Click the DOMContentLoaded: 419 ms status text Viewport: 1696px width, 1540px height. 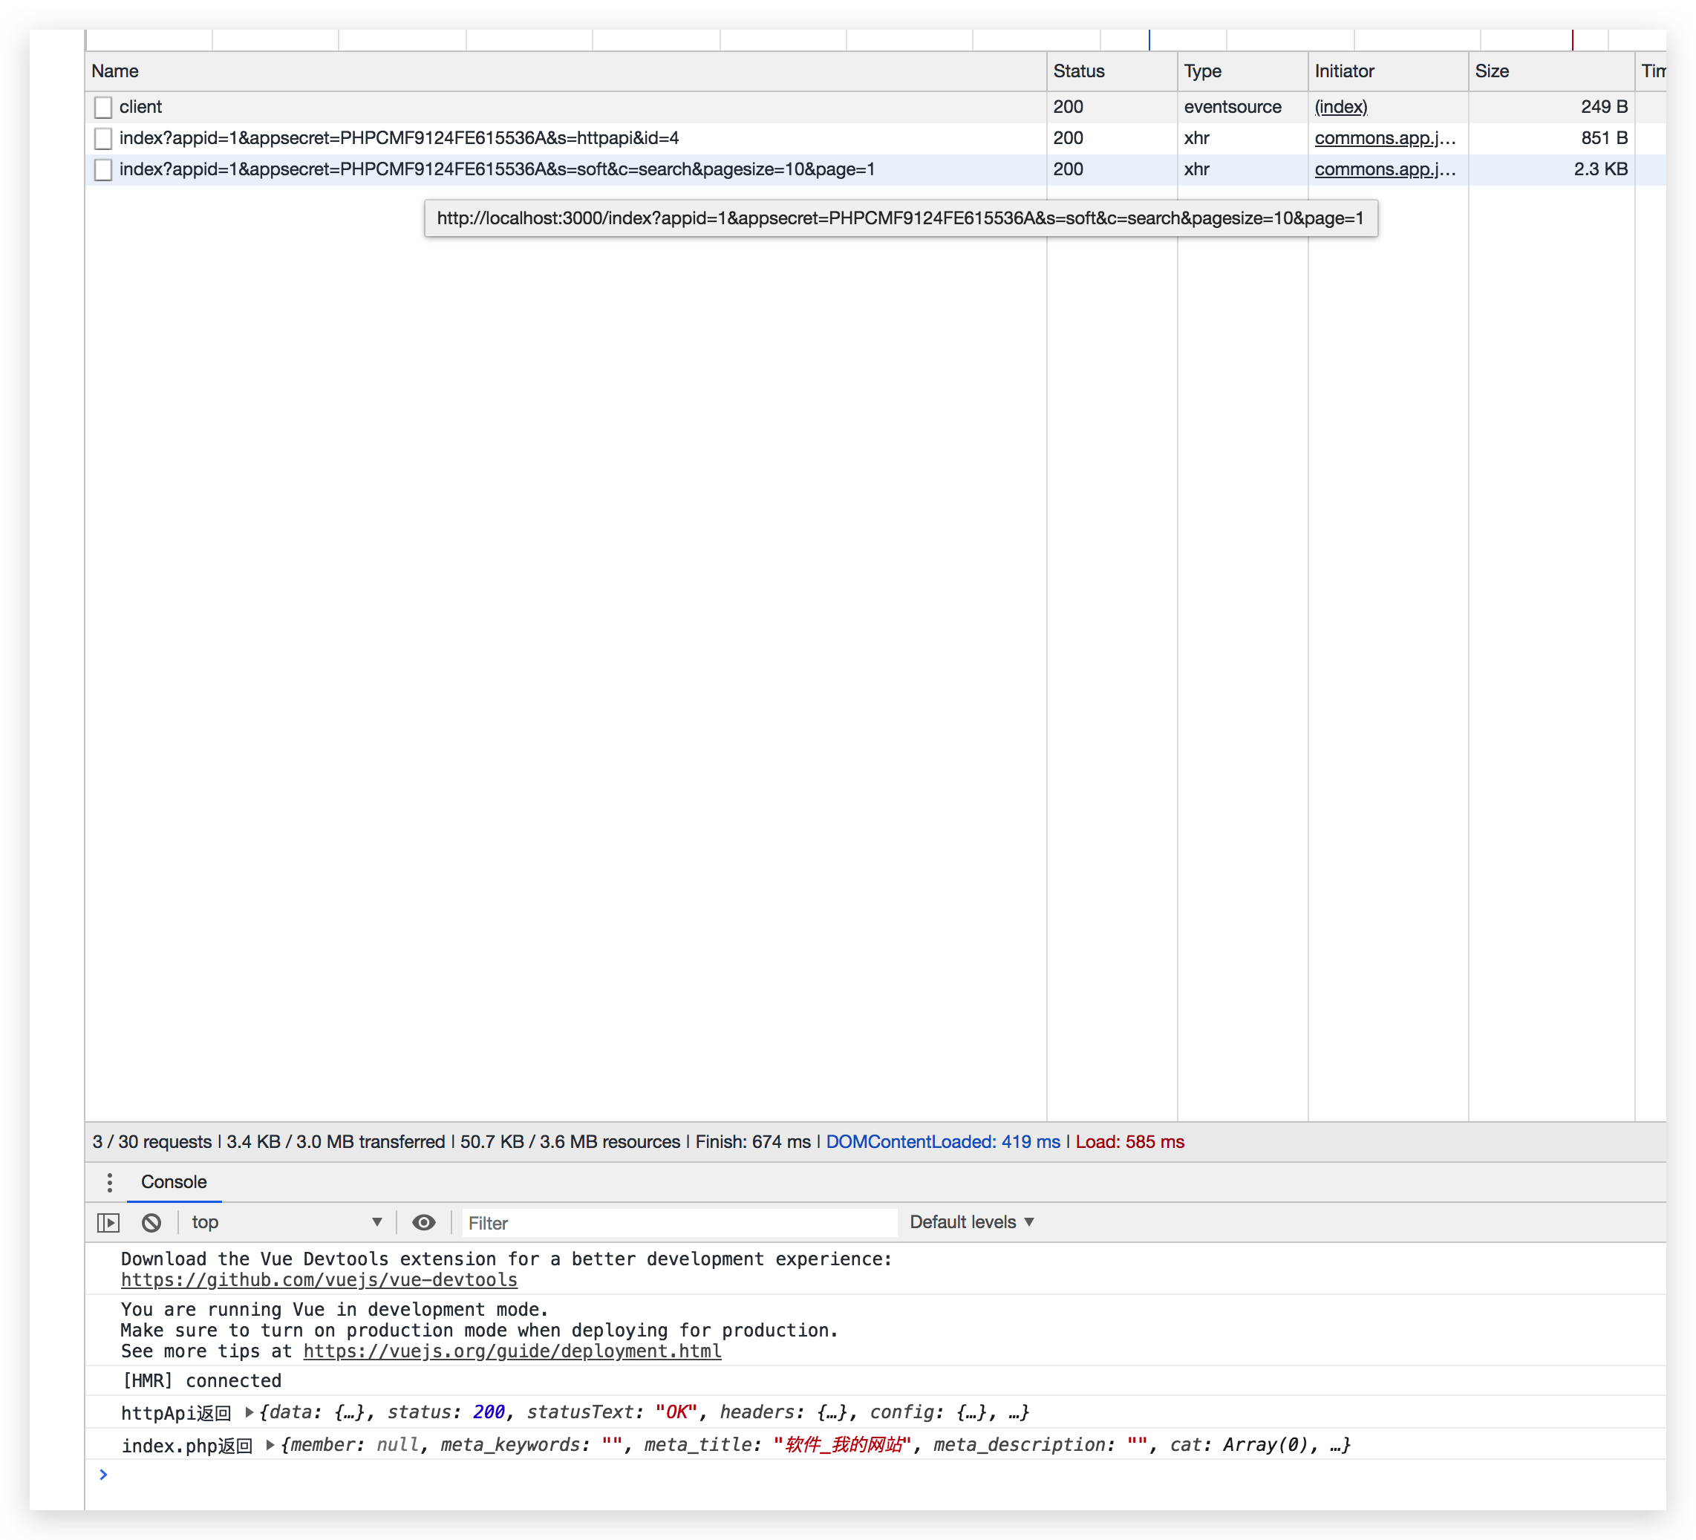click(x=942, y=1141)
